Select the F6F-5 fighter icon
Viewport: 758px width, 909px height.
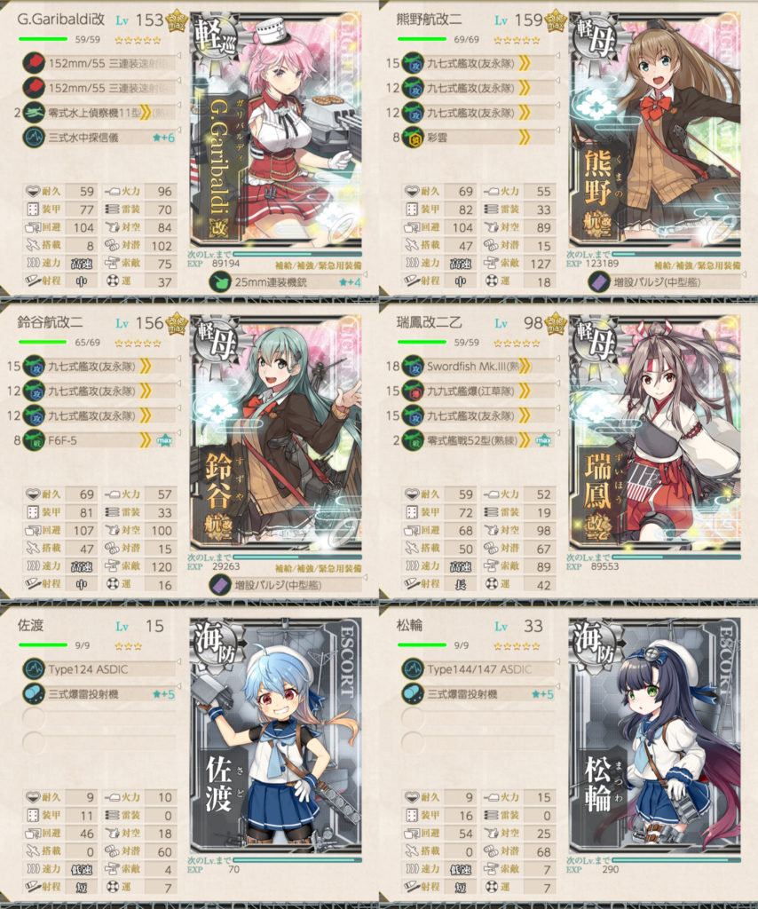[34, 440]
